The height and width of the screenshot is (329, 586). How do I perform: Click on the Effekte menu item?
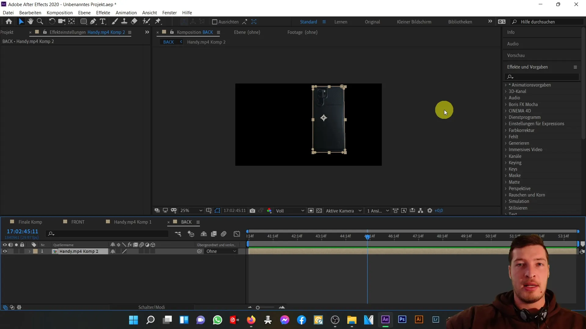103,12
